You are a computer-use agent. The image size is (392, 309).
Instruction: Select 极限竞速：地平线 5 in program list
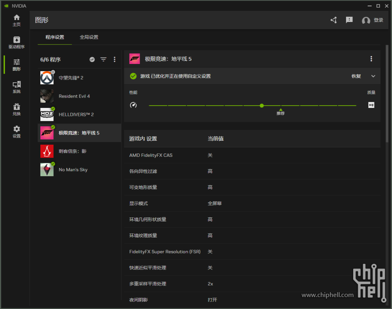80,133
